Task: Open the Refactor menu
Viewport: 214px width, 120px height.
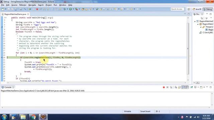Action: tap(23, 5)
